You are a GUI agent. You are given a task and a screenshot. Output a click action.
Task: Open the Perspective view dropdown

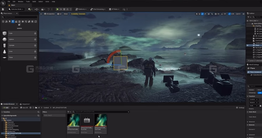point(49,14)
